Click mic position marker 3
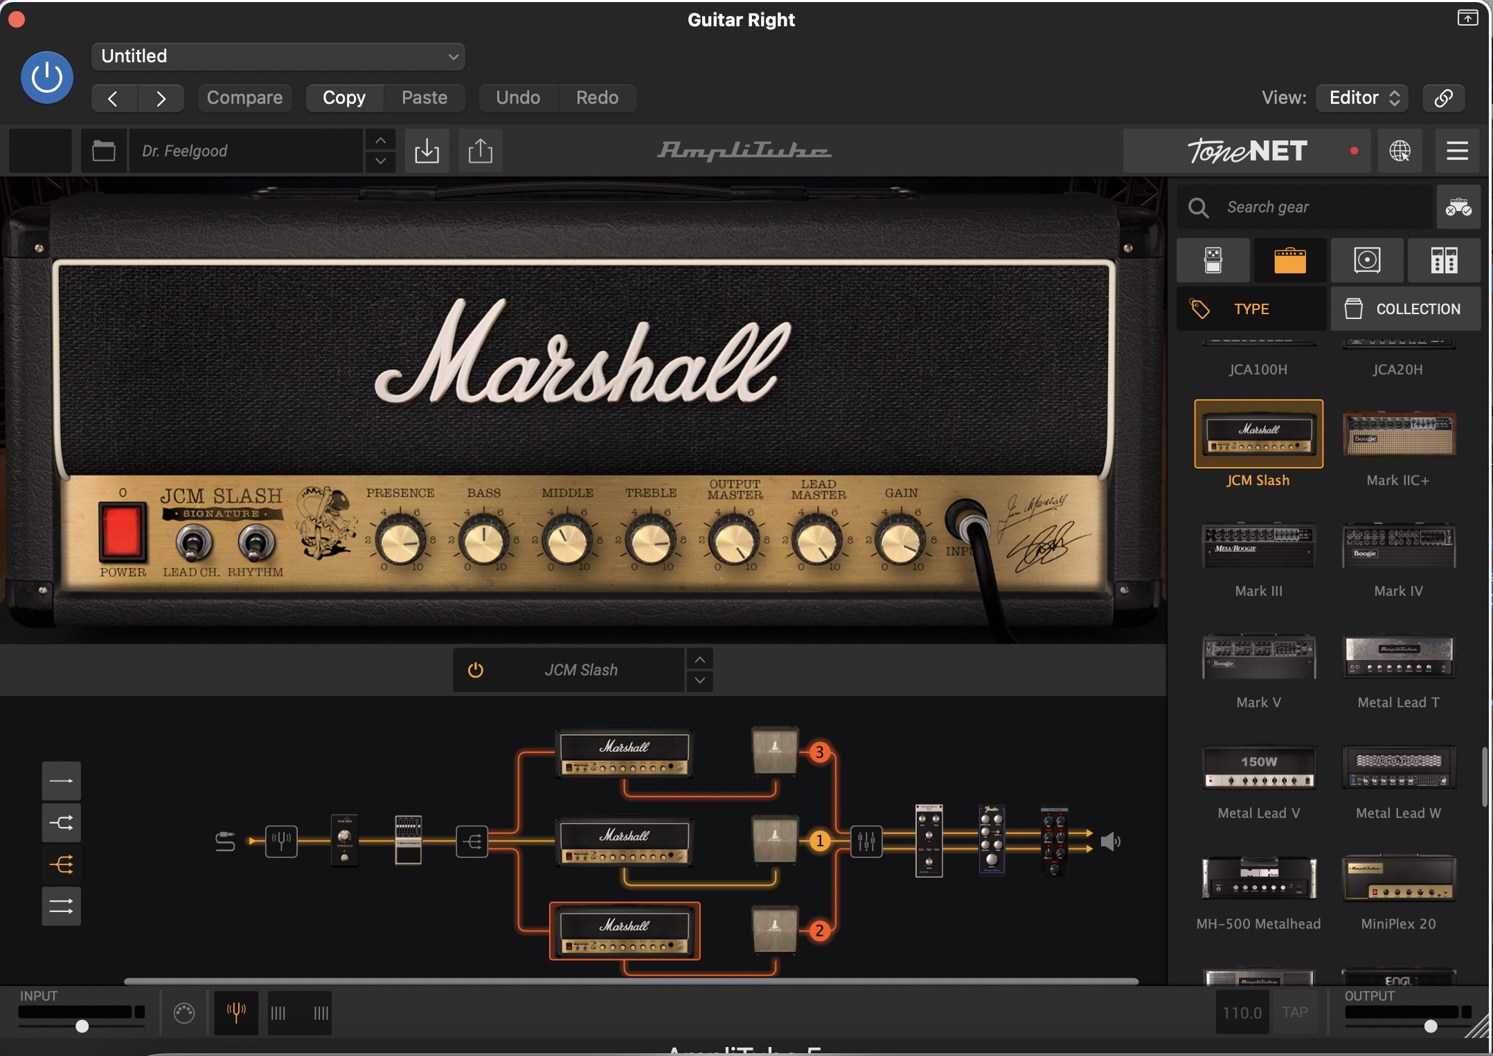1493x1056 pixels. click(x=820, y=752)
